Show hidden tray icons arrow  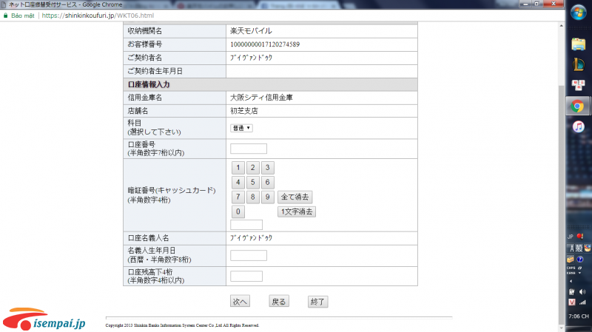point(571,281)
